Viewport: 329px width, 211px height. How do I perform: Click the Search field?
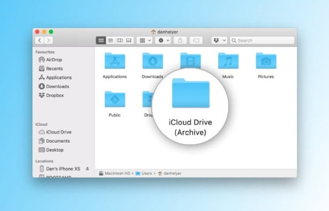[x=262, y=40]
